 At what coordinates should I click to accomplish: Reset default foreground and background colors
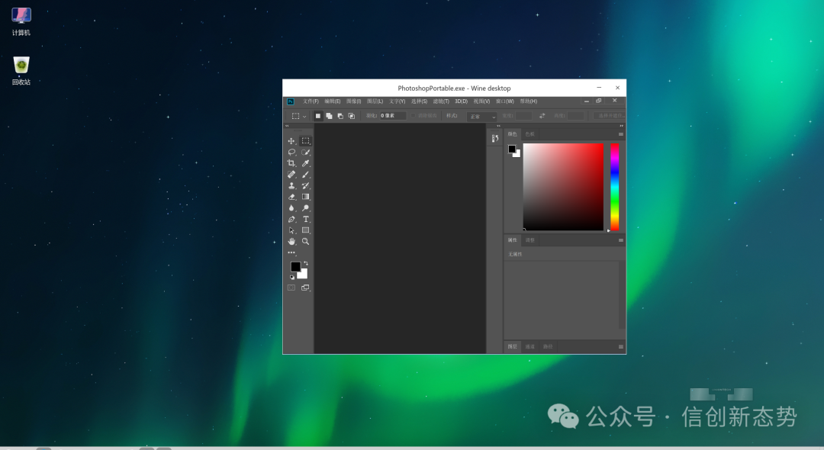point(291,277)
